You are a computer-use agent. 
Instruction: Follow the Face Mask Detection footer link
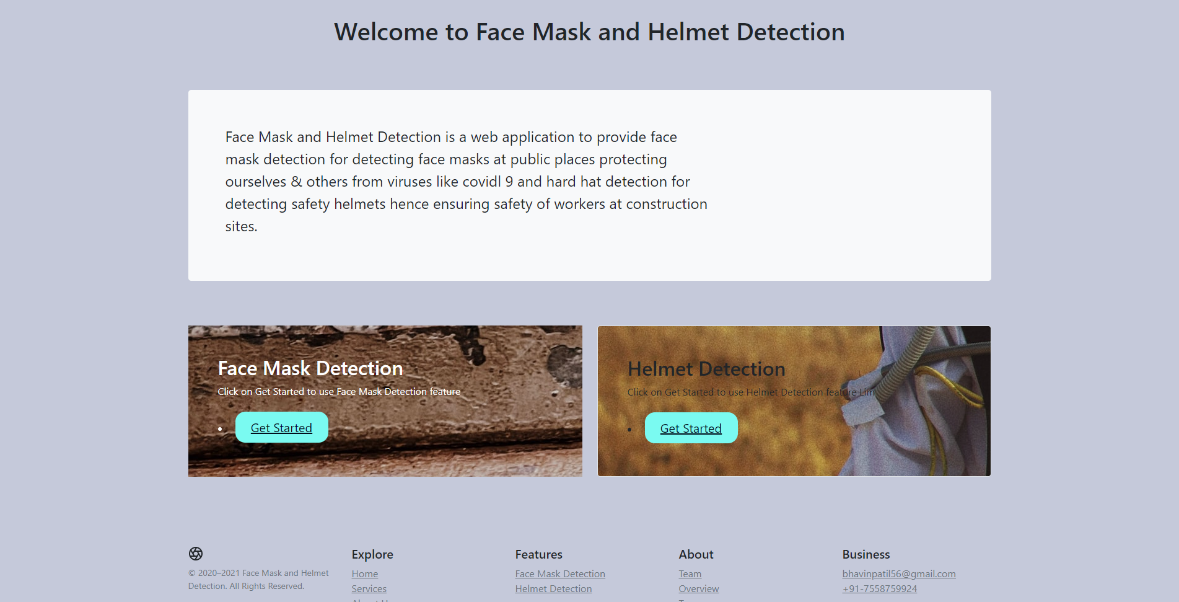(x=560, y=574)
